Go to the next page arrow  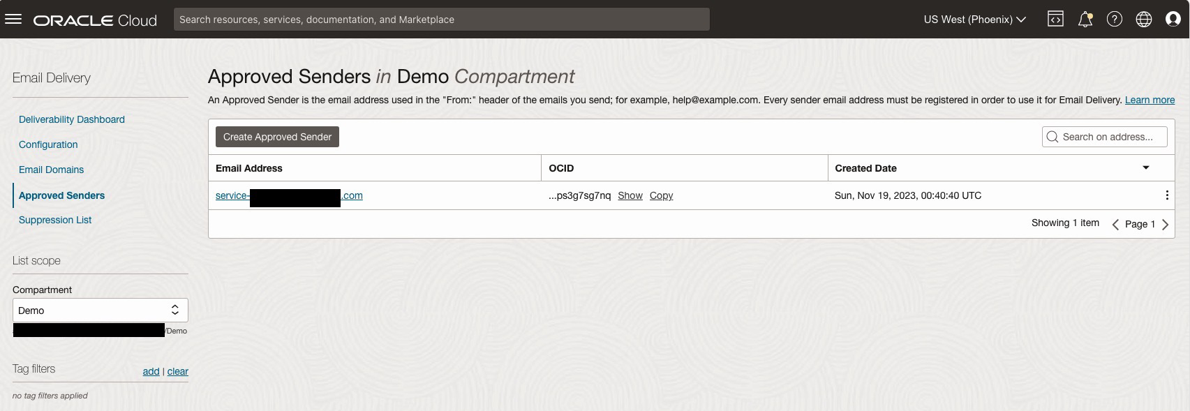tap(1165, 224)
